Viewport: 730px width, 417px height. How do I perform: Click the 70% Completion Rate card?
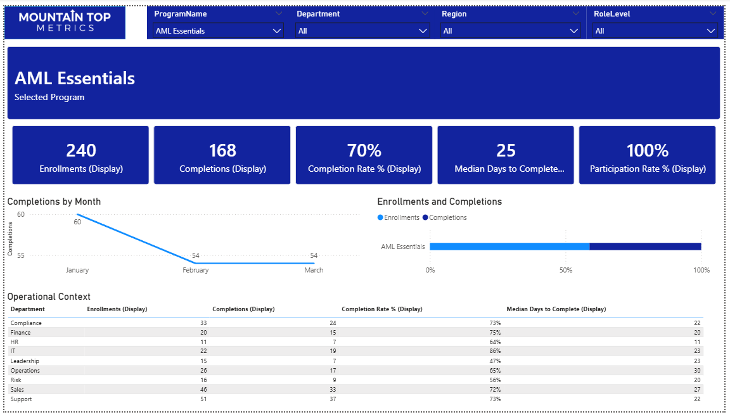point(364,155)
